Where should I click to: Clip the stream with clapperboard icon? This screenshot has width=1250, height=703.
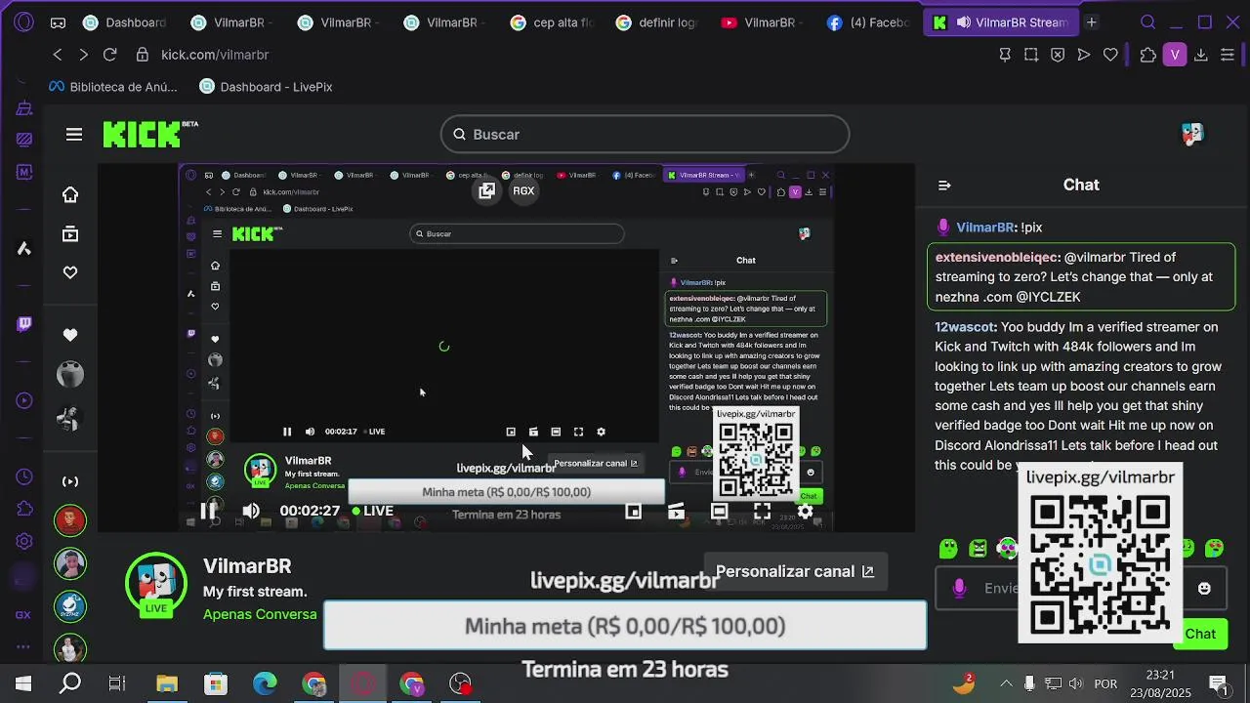click(x=676, y=511)
